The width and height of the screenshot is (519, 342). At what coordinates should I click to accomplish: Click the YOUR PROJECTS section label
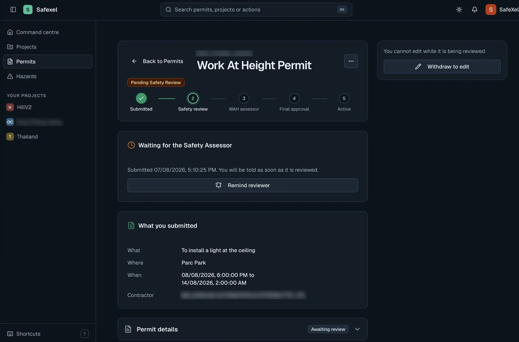(26, 96)
